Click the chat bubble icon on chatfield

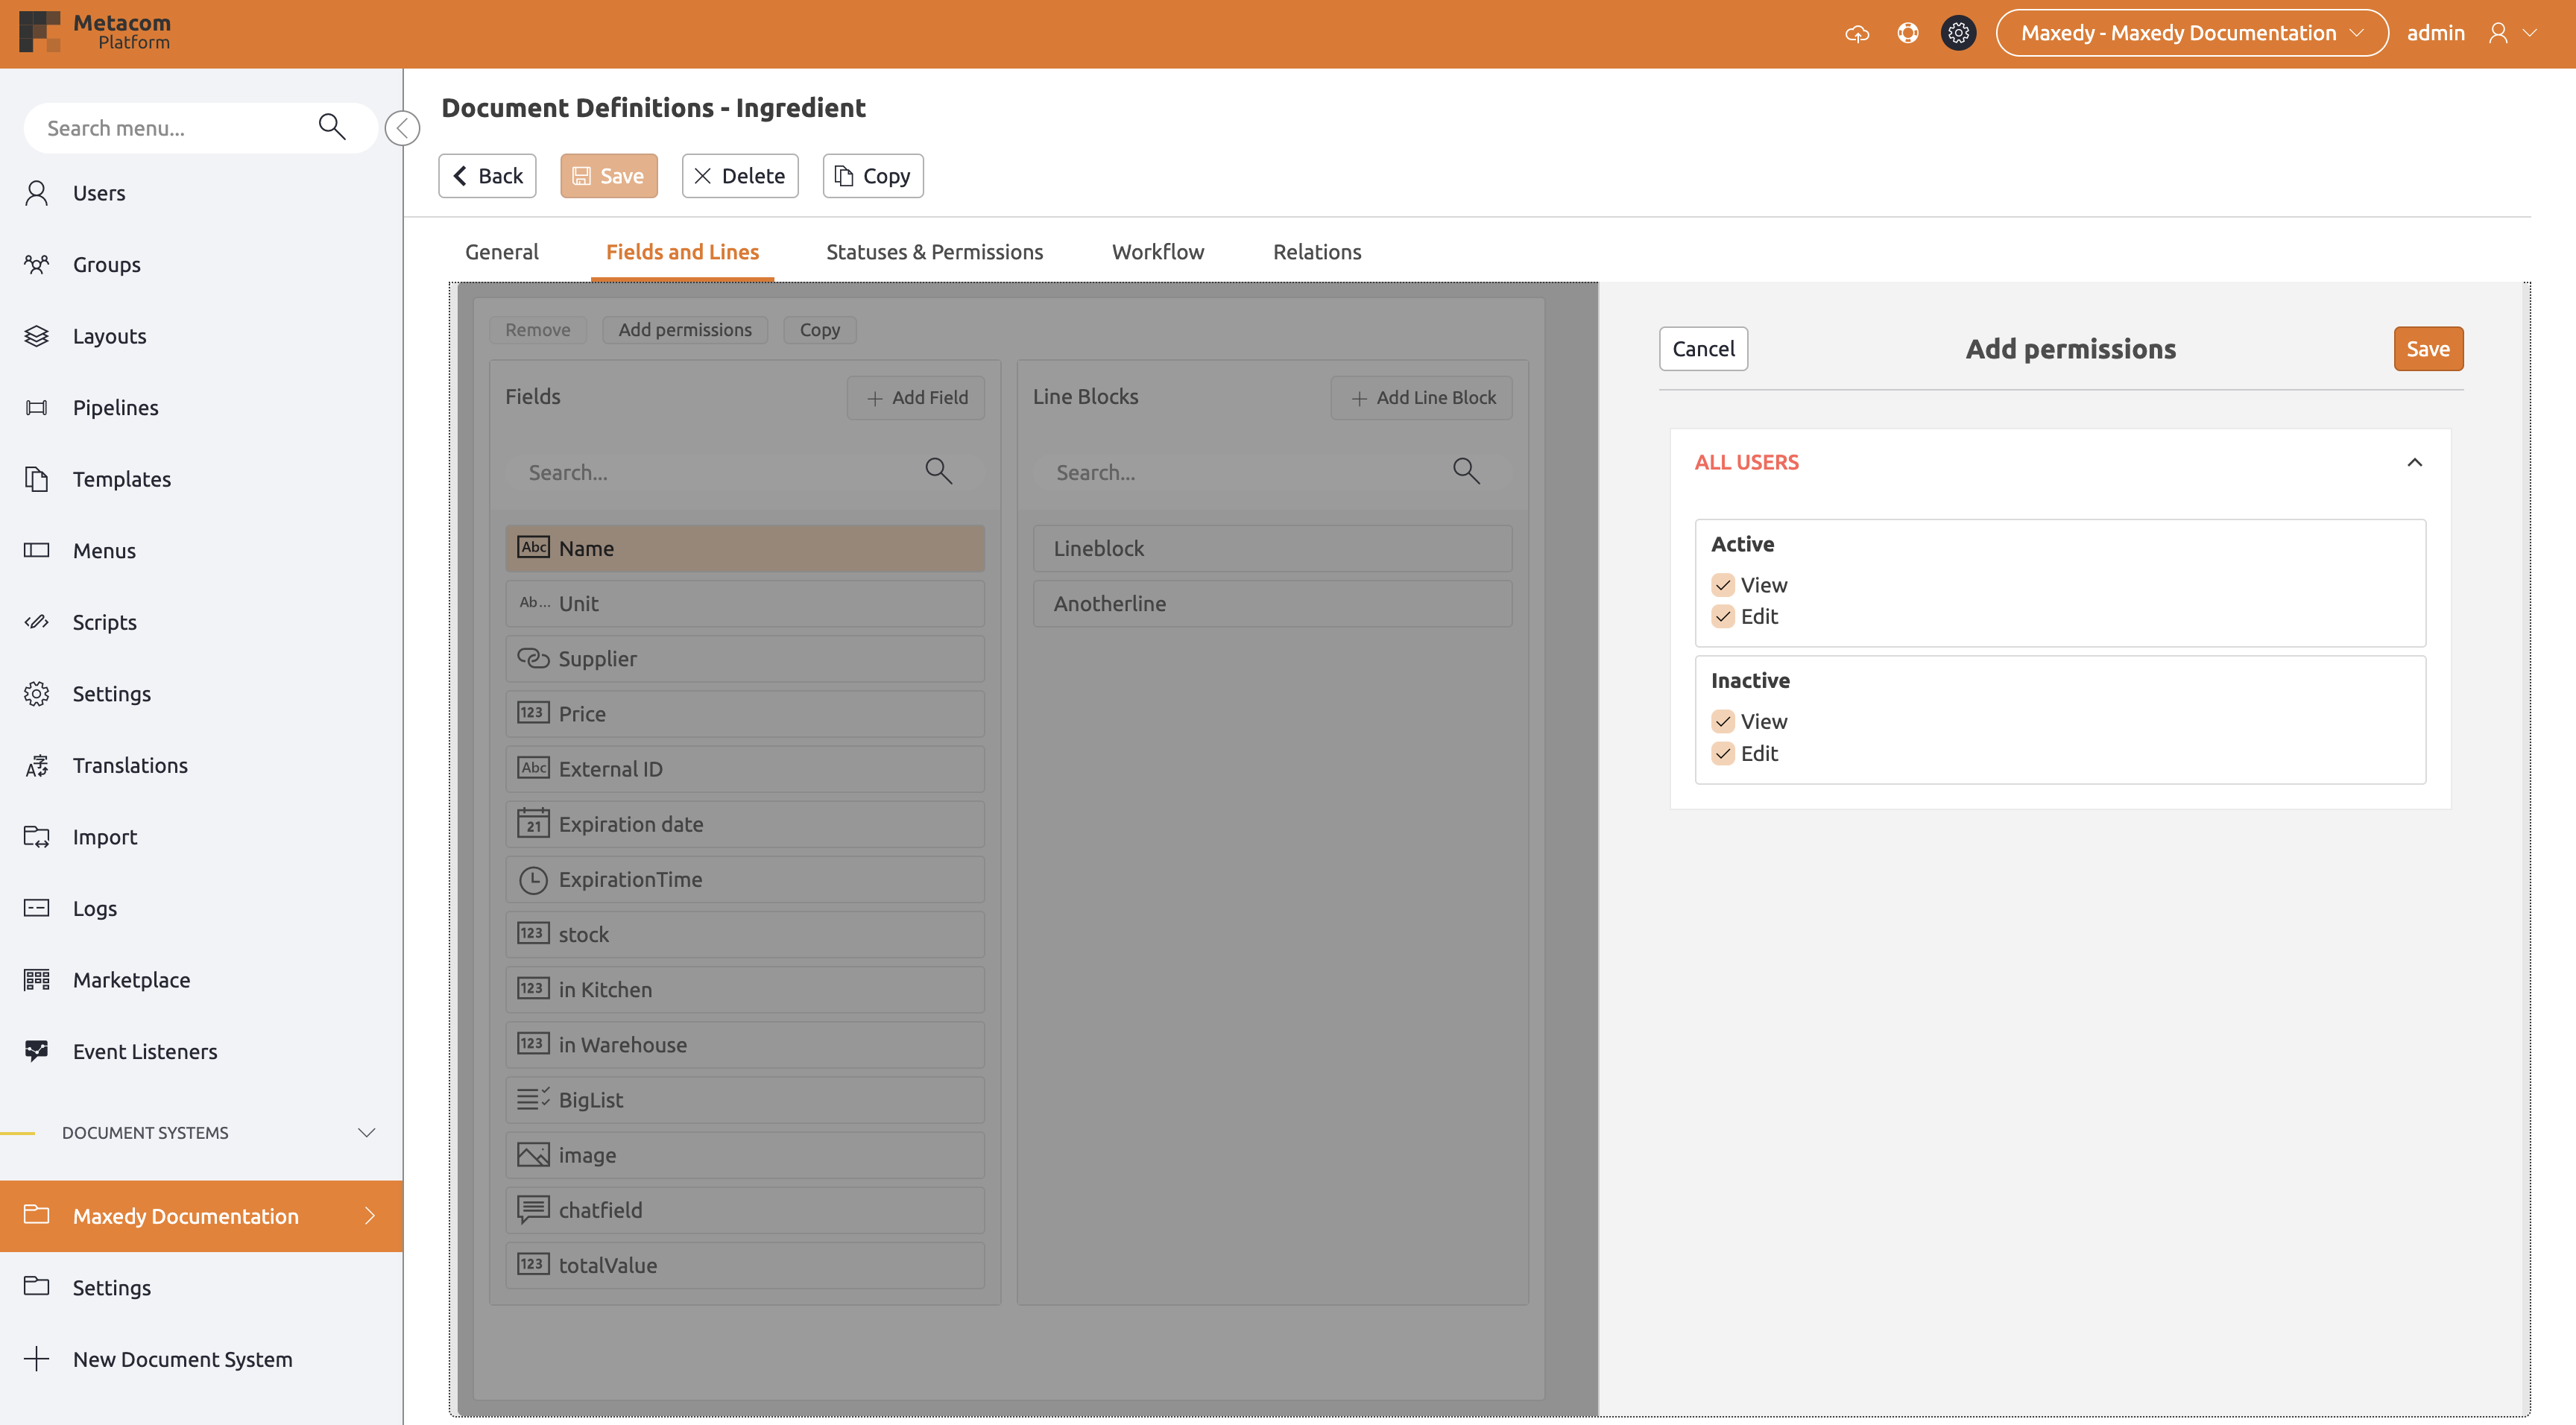pyautogui.click(x=532, y=1210)
